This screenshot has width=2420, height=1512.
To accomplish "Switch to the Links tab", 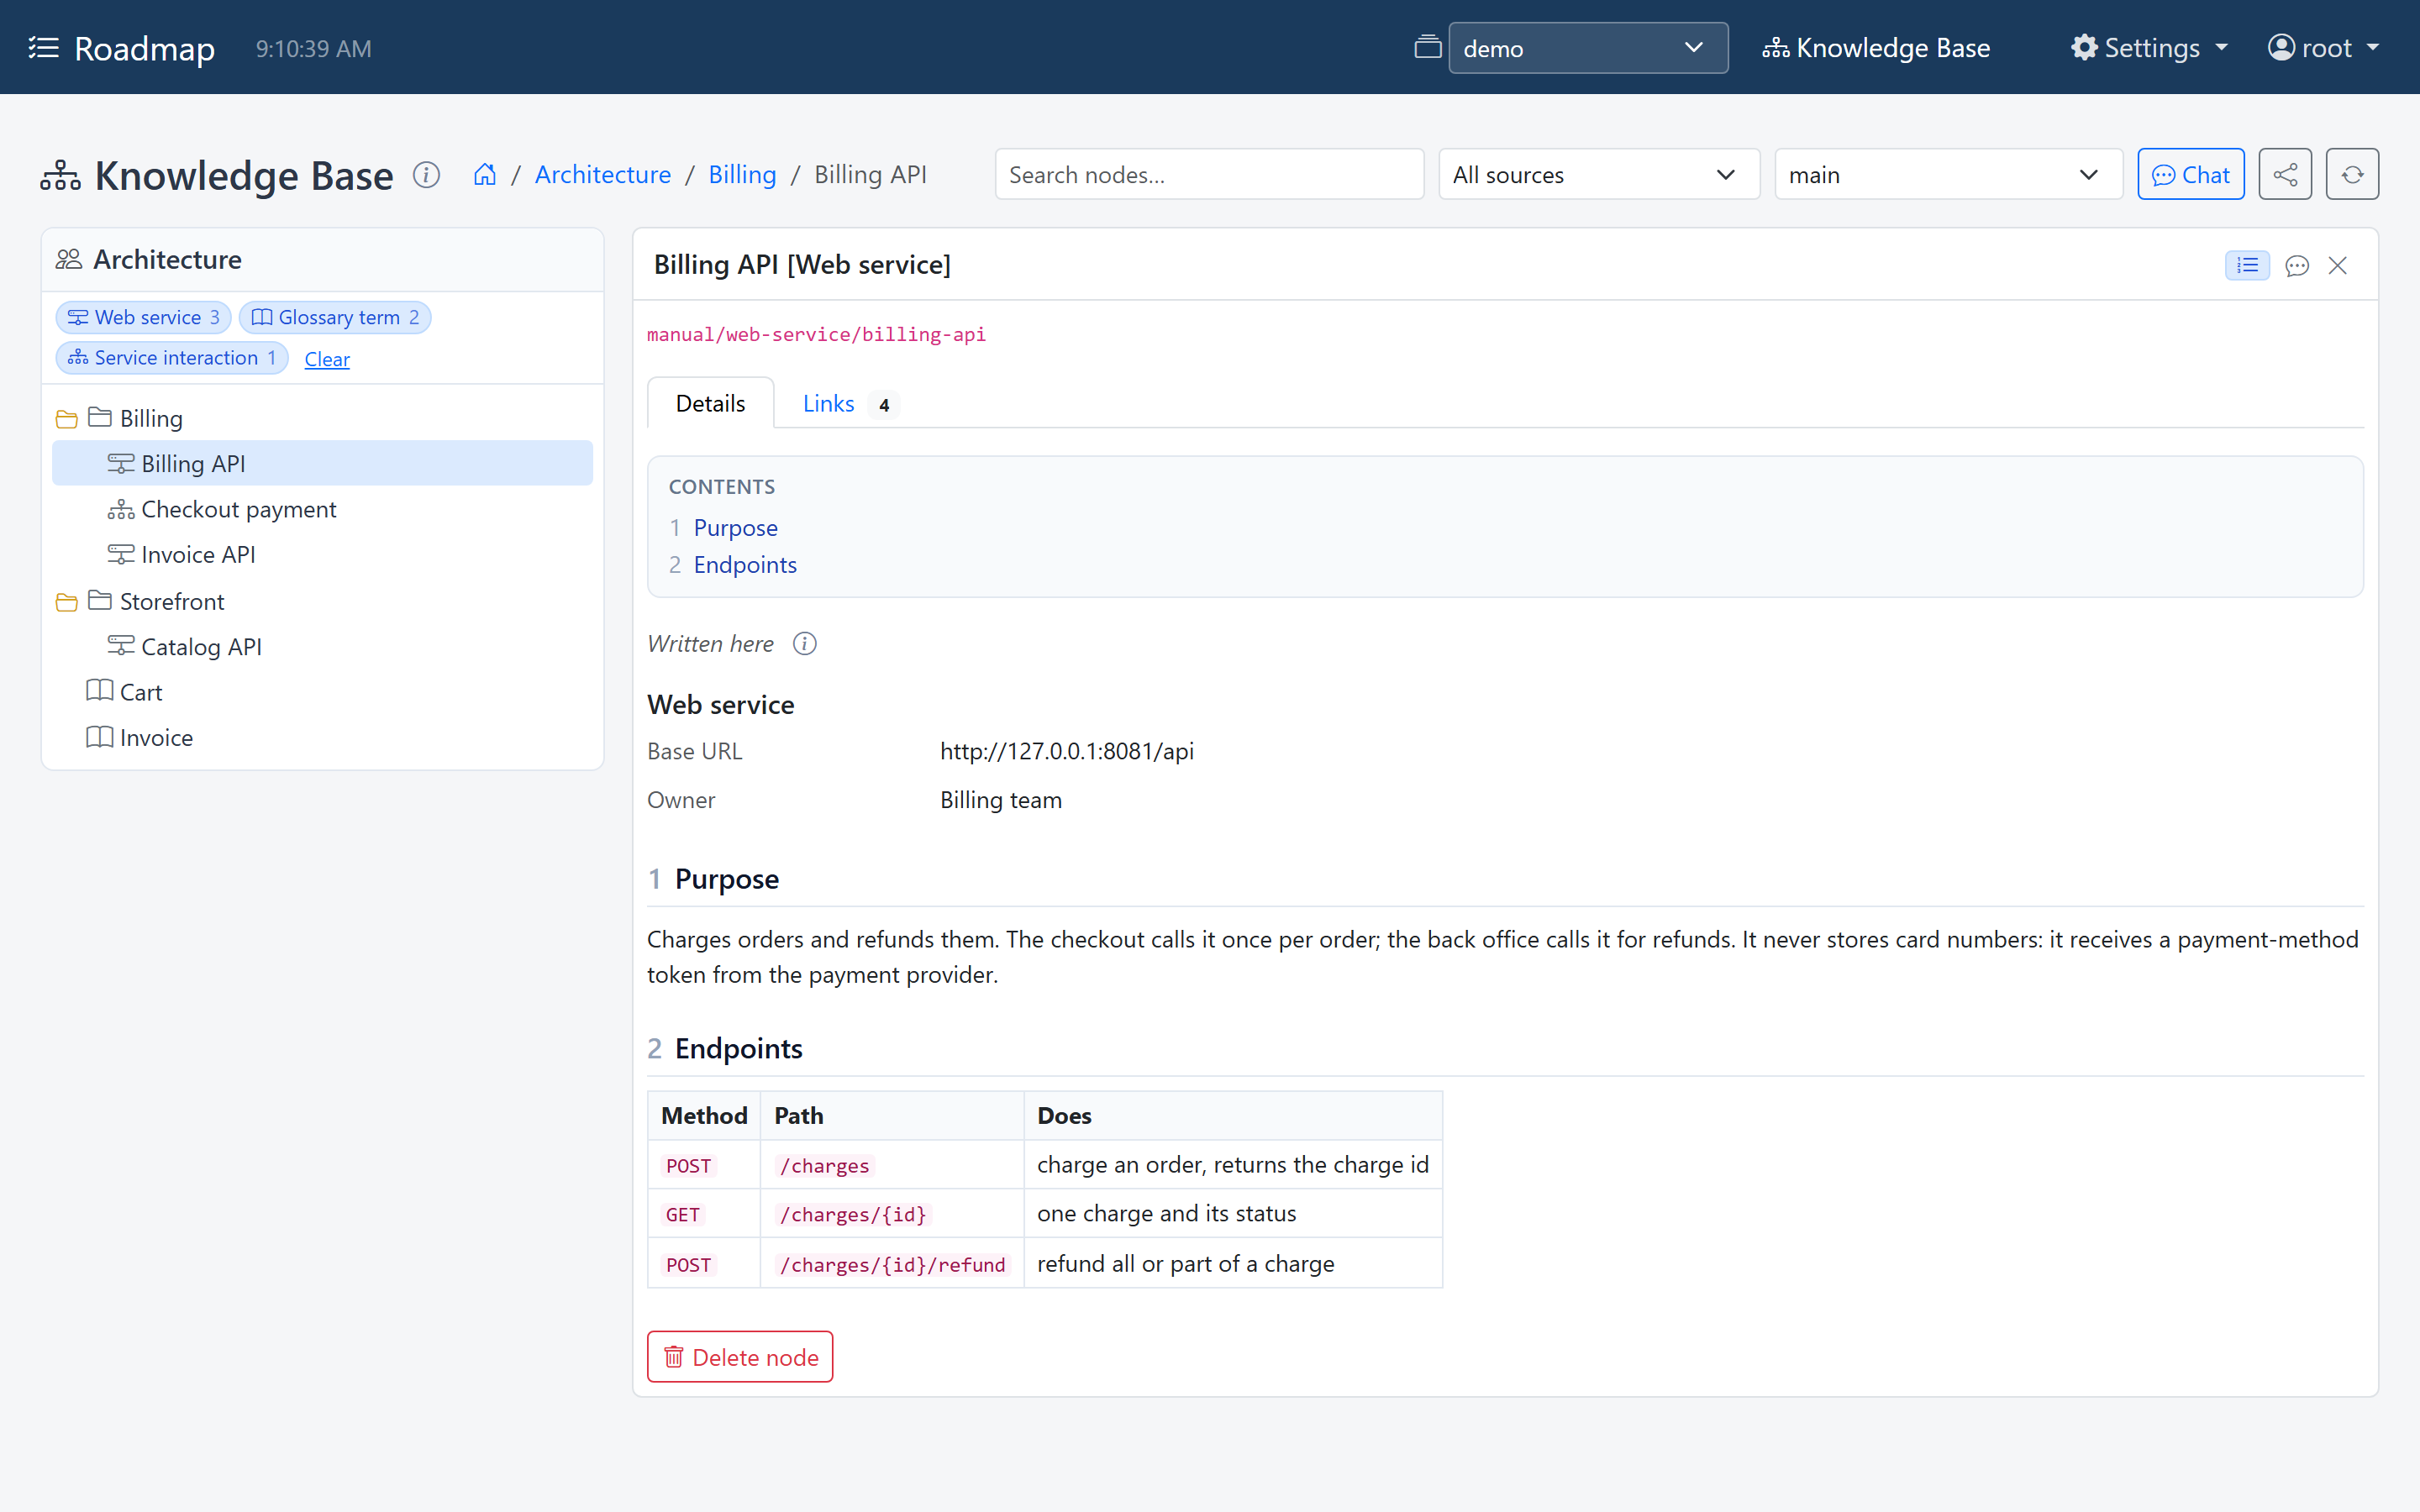I will pyautogui.click(x=849, y=403).
